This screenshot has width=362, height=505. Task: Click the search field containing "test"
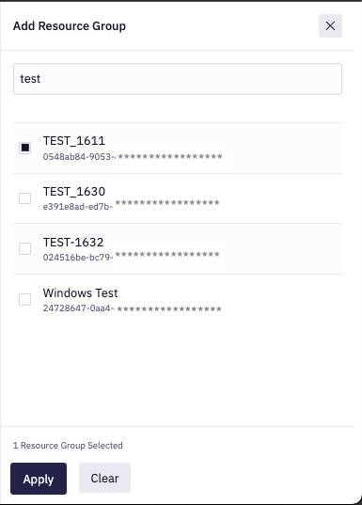pos(178,79)
